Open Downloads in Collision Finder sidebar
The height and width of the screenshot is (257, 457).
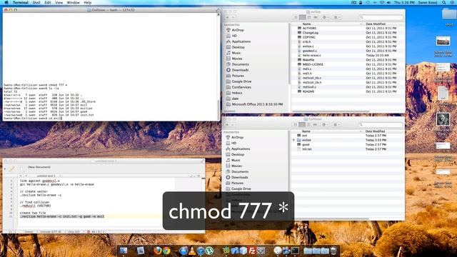(x=236, y=178)
